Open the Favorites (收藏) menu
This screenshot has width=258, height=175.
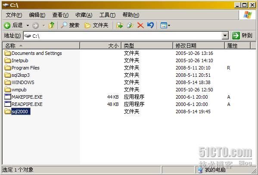84,15
